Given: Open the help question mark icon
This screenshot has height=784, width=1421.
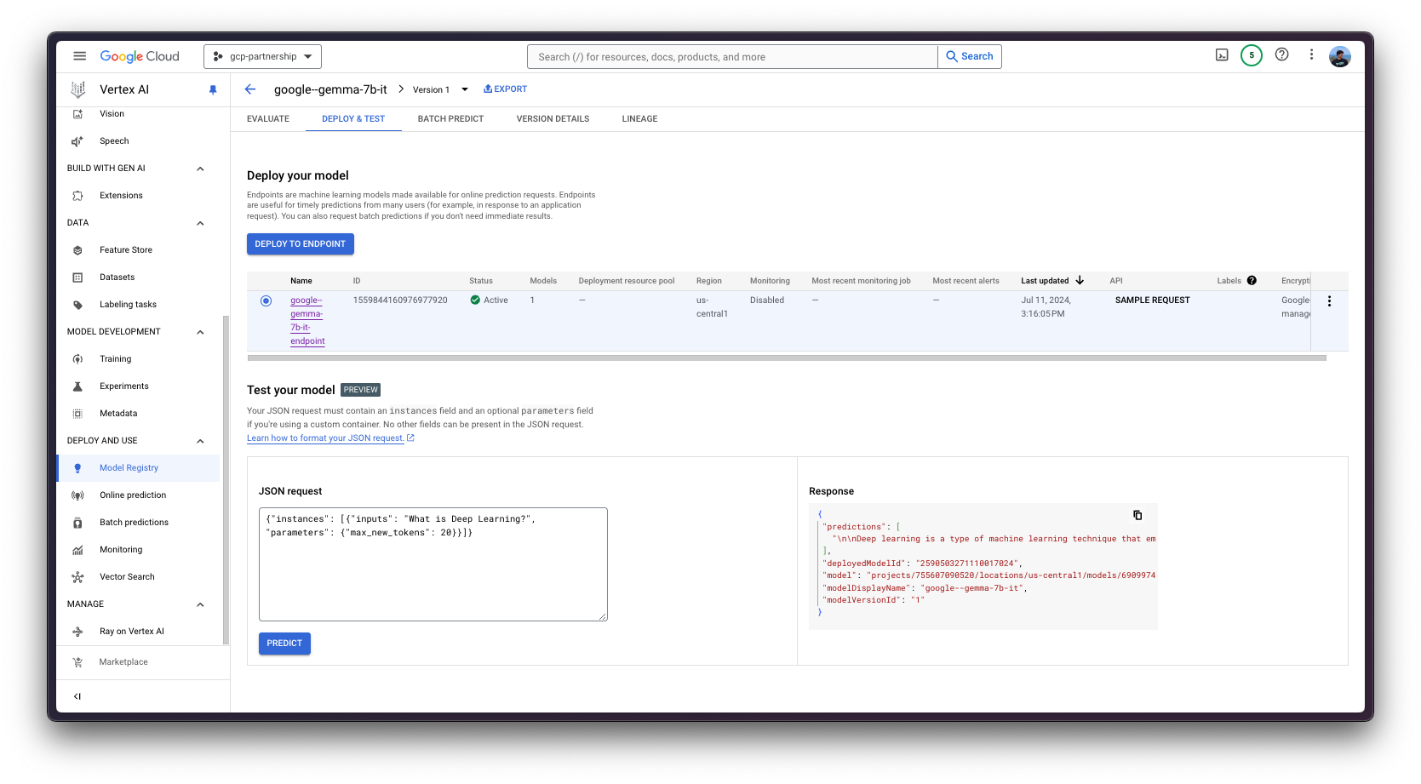Looking at the screenshot, I should click(1281, 54).
